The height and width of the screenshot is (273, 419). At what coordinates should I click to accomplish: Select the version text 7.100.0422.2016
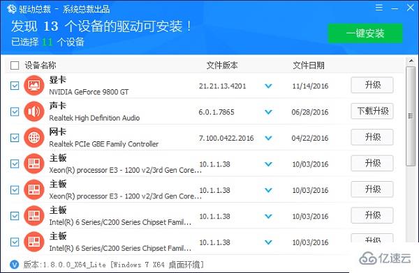click(226, 138)
